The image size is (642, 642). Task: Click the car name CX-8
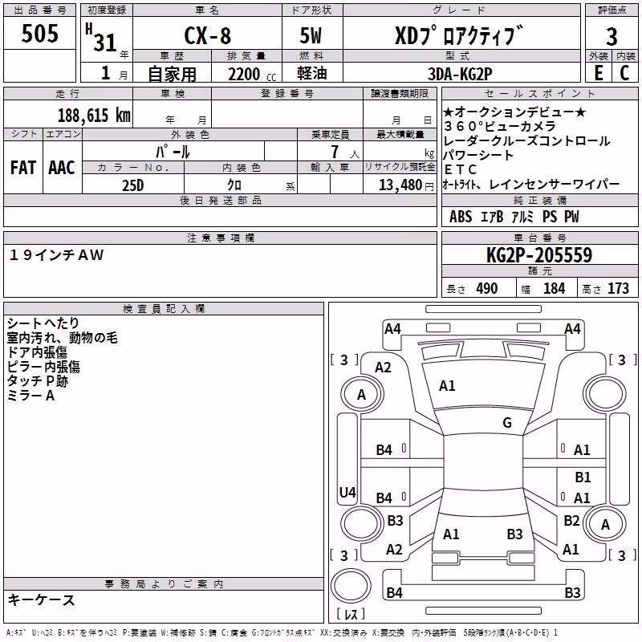[208, 35]
